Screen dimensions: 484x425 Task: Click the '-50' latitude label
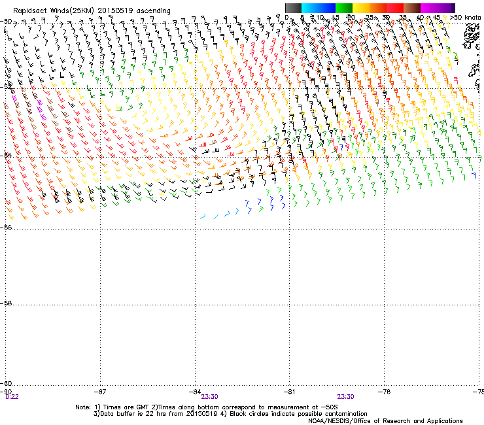(x=6, y=22)
